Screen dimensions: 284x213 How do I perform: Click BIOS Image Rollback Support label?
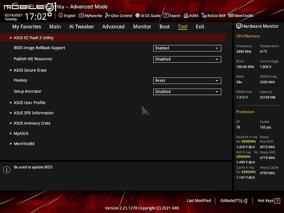click(39, 48)
